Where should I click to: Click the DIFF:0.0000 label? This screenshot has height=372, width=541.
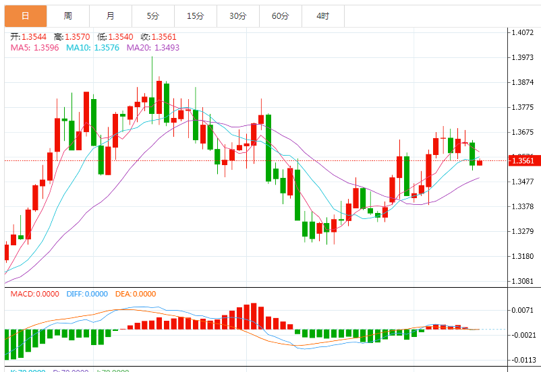[87, 294]
